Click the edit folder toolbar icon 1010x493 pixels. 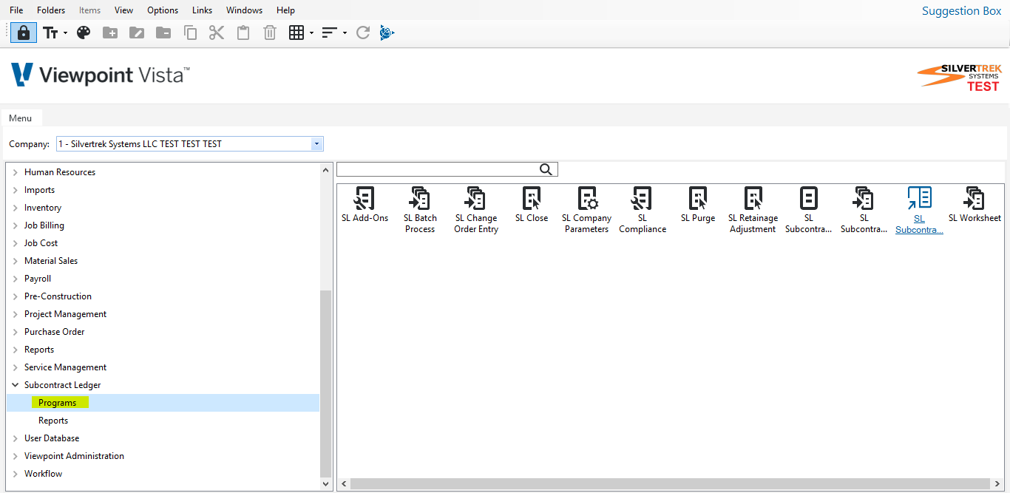(137, 33)
